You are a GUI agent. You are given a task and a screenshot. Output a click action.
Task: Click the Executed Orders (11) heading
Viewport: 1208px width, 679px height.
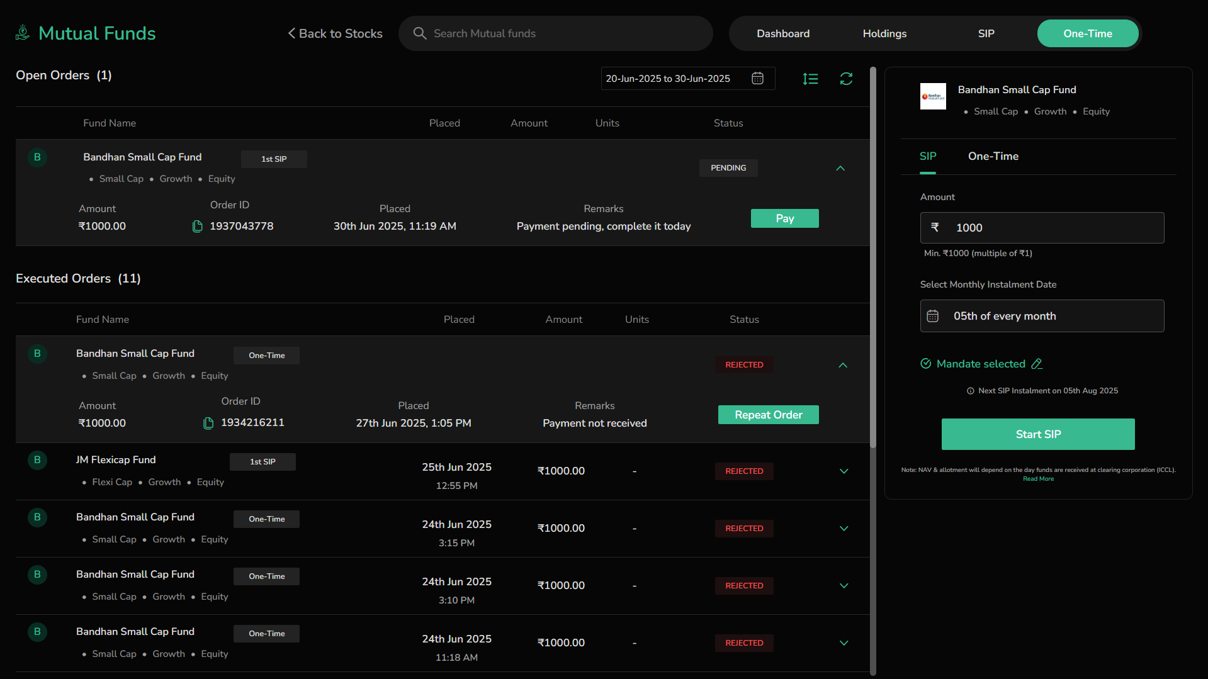point(78,278)
